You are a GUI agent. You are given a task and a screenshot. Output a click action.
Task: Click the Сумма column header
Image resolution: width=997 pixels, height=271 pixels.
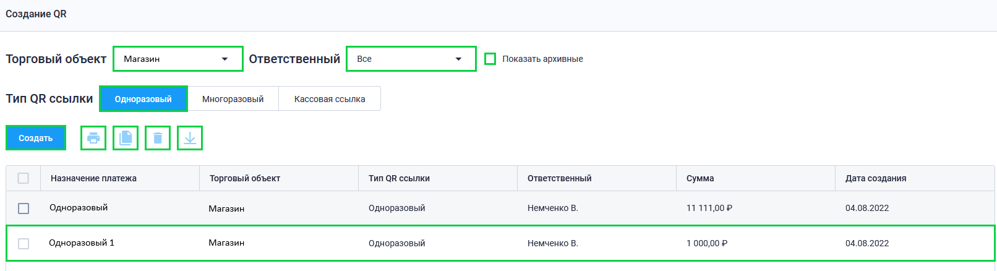pos(756,178)
